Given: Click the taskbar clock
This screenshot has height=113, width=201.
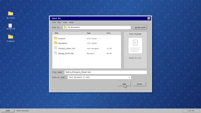Looking at the screenshot, I should (191, 110).
